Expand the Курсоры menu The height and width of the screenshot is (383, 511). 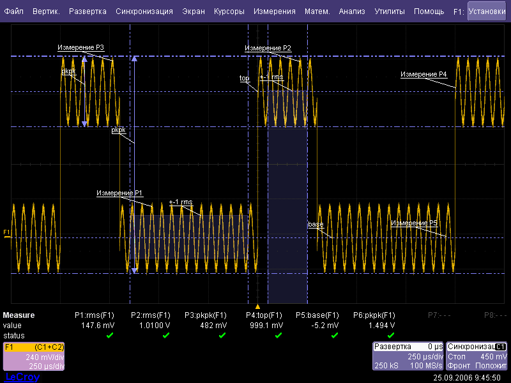point(229,11)
